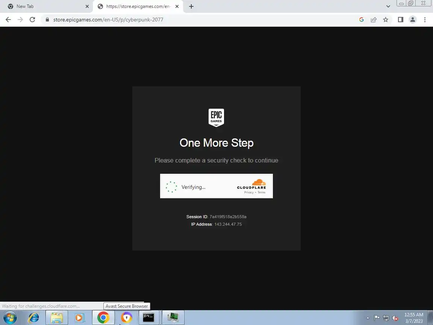Click the One More Step heading
The width and height of the screenshot is (433, 325).
click(x=216, y=143)
